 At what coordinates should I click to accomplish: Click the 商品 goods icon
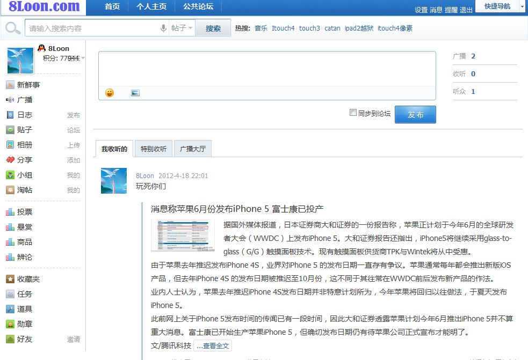coord(10,242)
